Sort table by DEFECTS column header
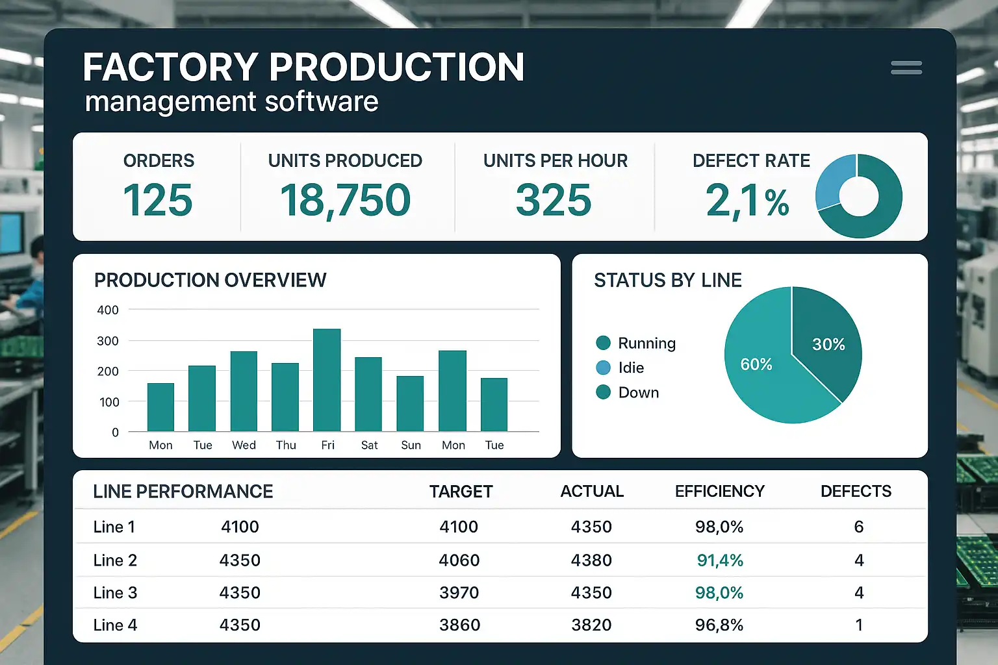Image resolution: width=998 pixels, height=665 pixels. click(x=856, y=492)
